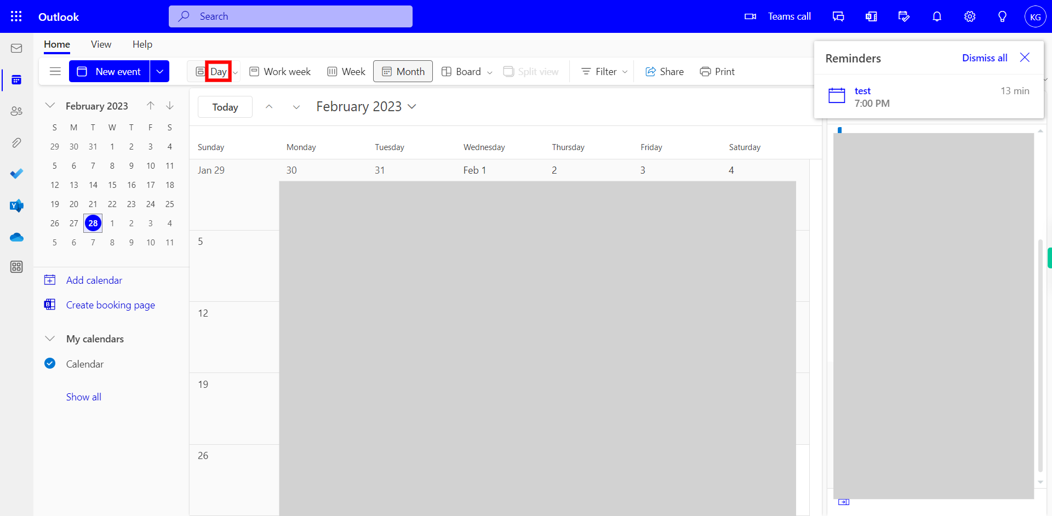Image resolution: width=1052 pixels, height=516 pixels.
Task: Open the Home tab
Action: click(57, 44)
